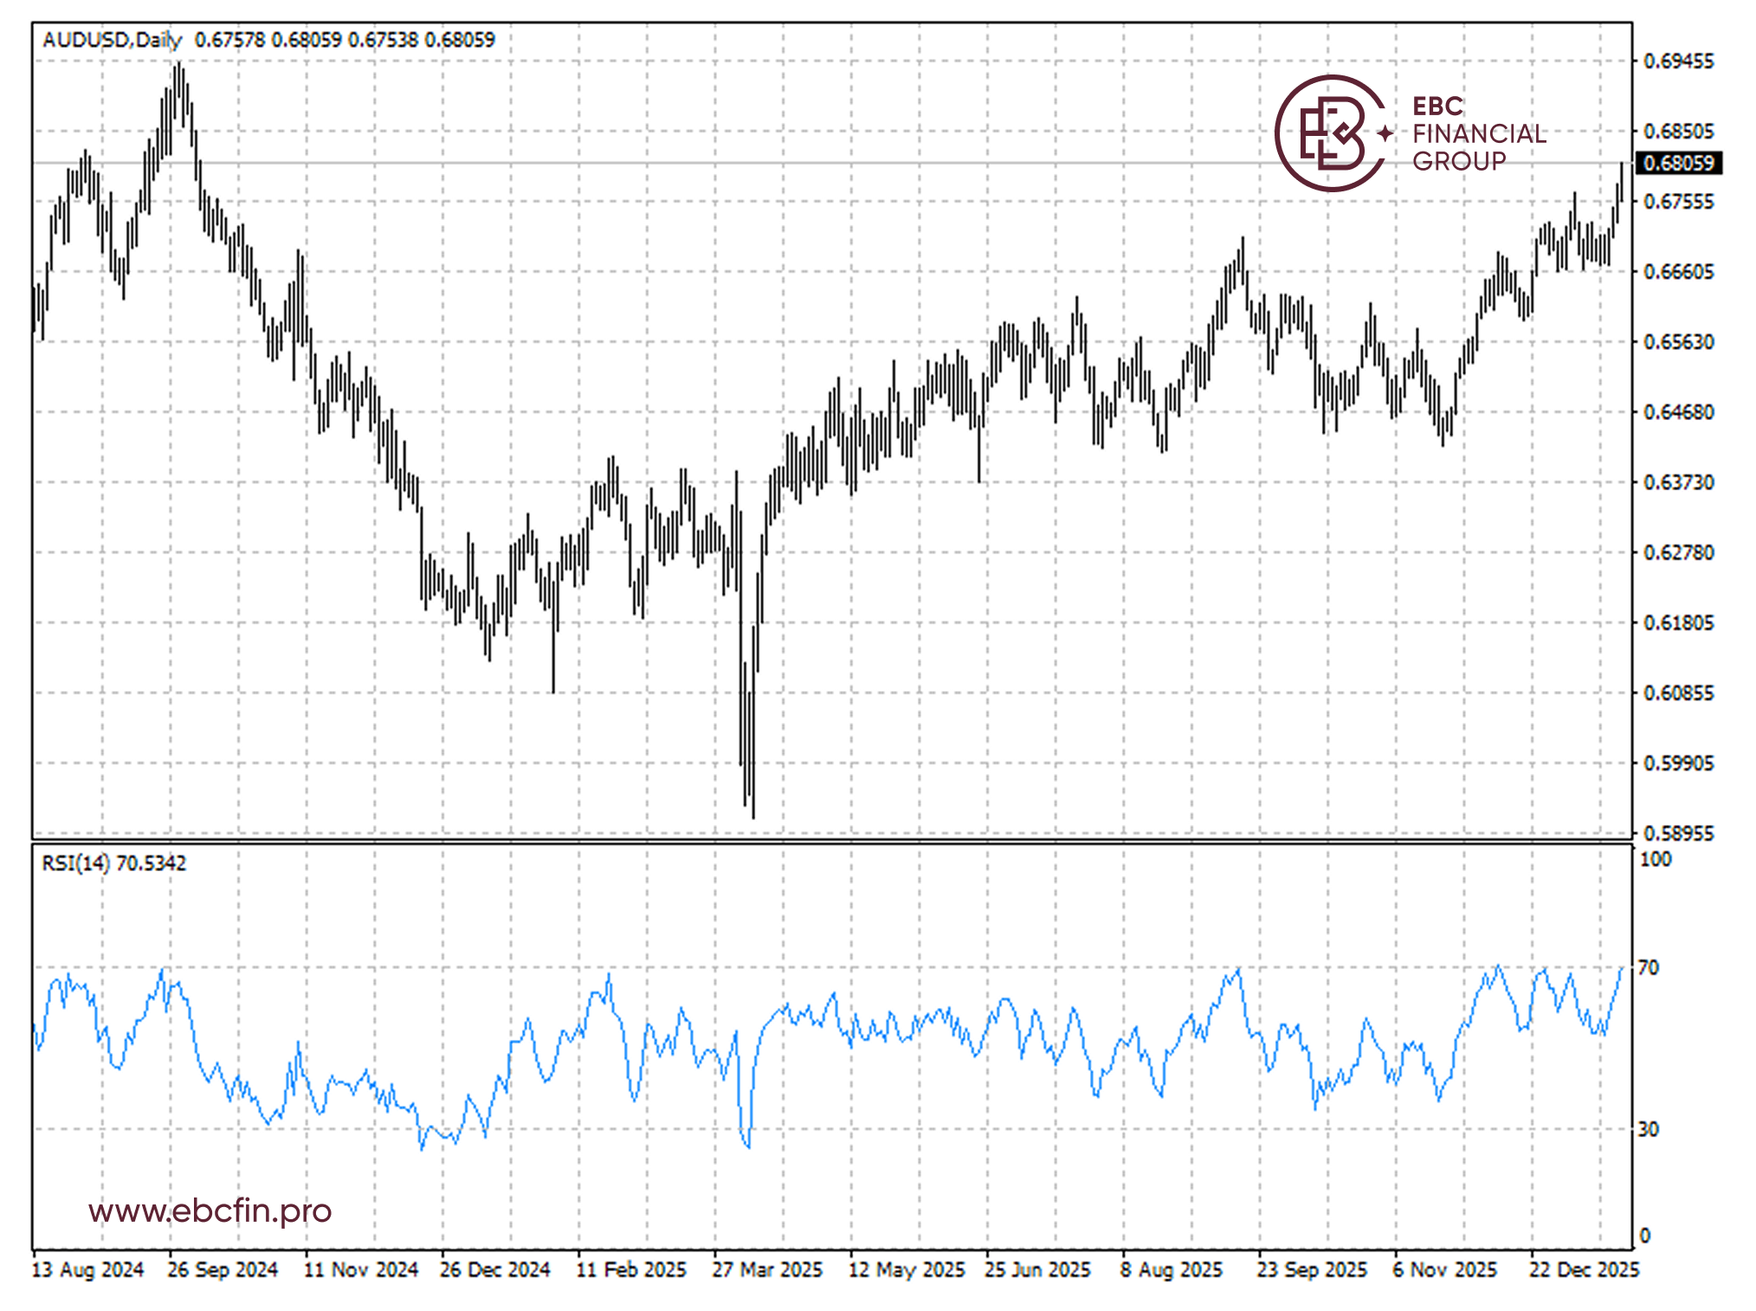Screen dimensions: 1756x1311
Task: Click the AUDUSD,Daily chart title
Action: coord(113,40)
